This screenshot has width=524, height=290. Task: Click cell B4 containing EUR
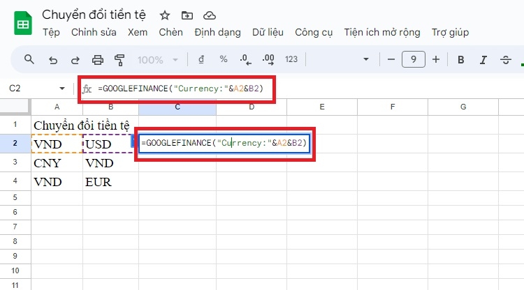[x=110, y=181]
